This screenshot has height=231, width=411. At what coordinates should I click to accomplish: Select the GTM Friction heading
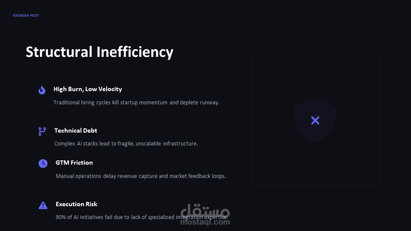click(x=74, y=163)
